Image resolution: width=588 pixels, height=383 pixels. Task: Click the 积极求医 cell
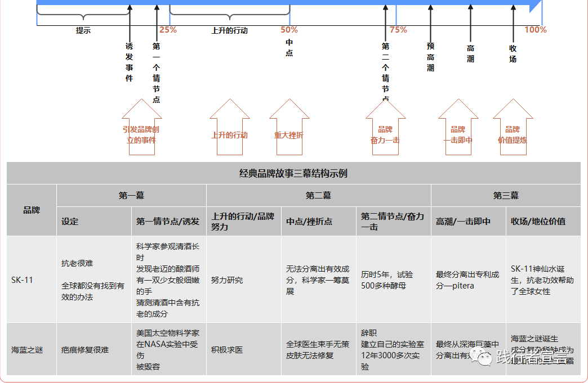point(244,349)
